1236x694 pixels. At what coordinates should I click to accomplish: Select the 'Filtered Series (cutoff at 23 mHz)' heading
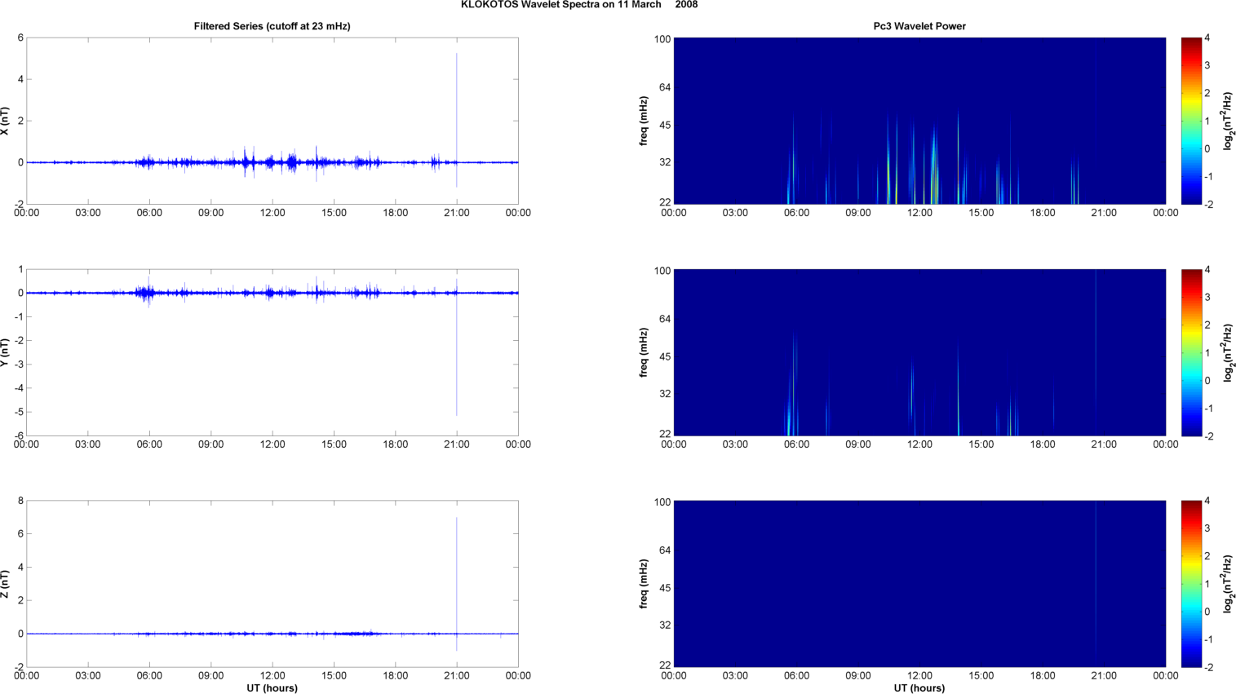coord(272,26)
